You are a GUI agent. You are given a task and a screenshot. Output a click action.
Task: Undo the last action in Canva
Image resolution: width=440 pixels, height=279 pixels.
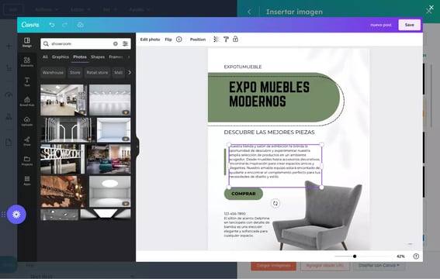point(52,25)
